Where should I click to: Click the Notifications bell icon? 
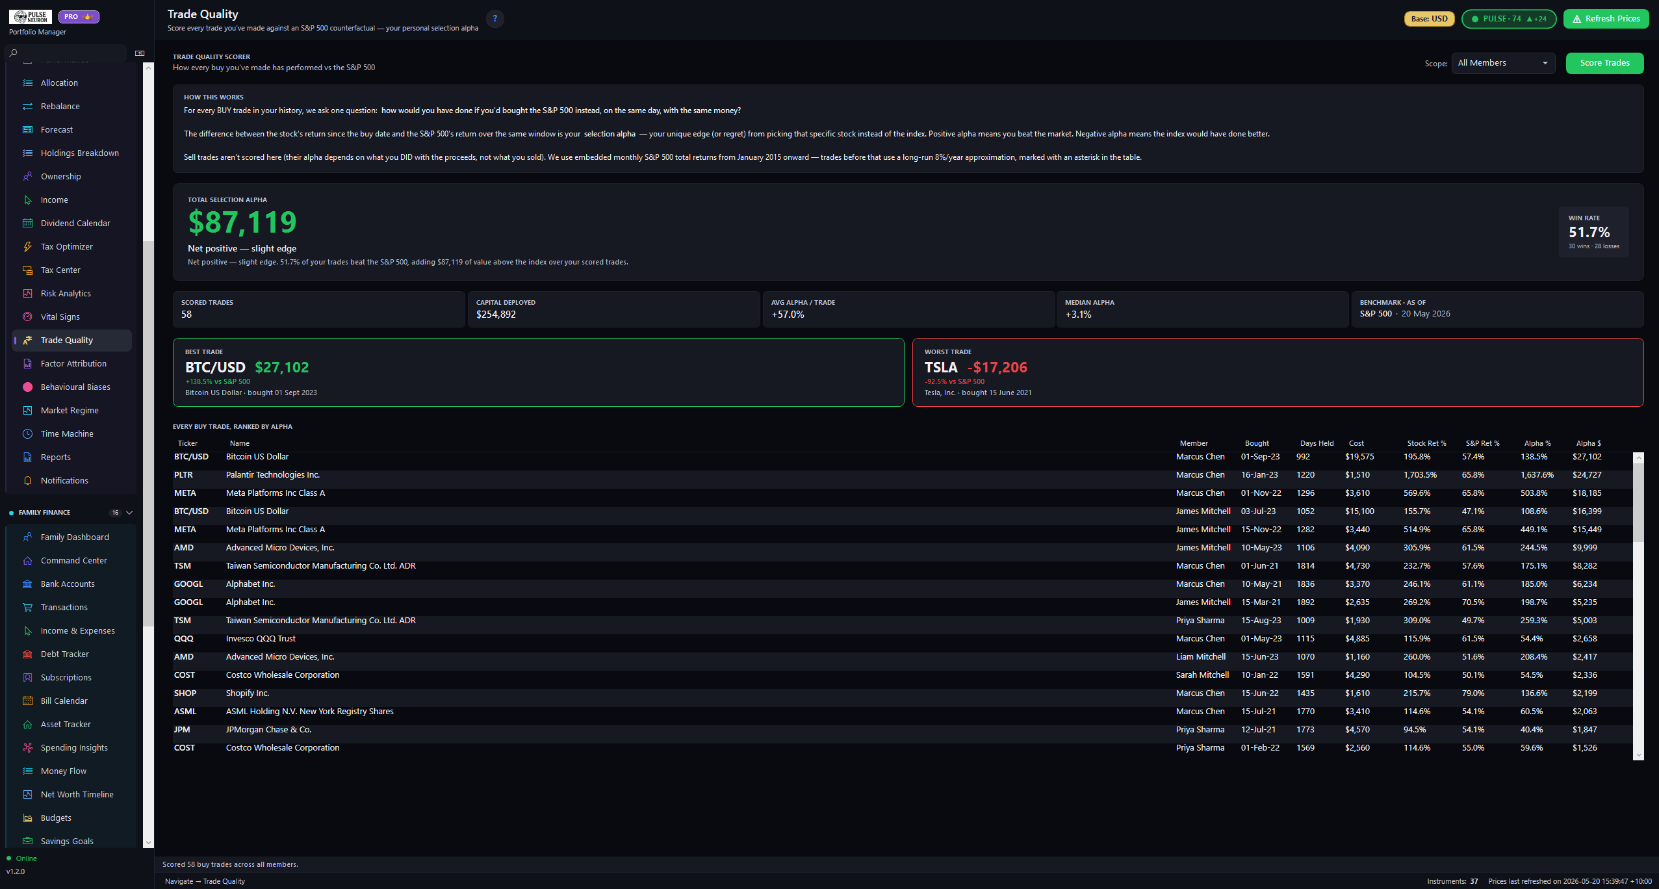27,480
